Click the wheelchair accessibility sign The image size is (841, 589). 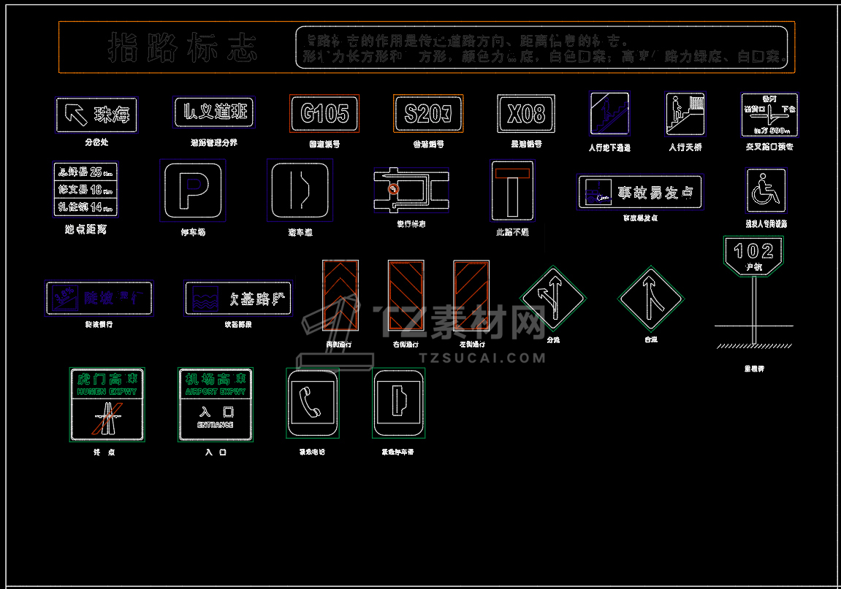click(x=766, y=190)
